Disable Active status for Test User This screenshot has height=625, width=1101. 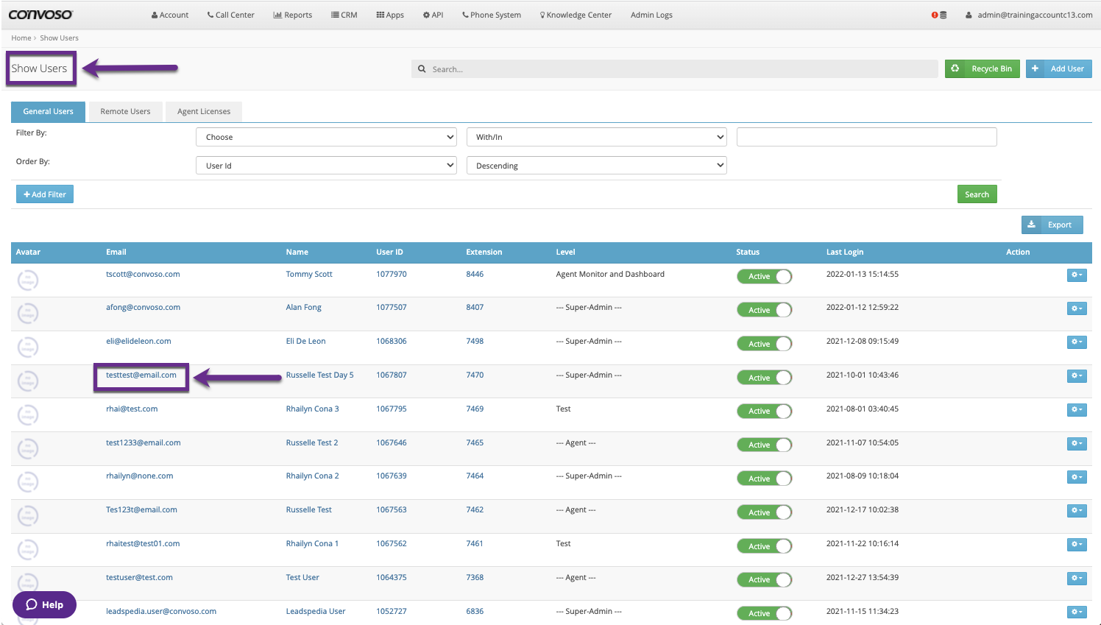click(x=764, y=580)
